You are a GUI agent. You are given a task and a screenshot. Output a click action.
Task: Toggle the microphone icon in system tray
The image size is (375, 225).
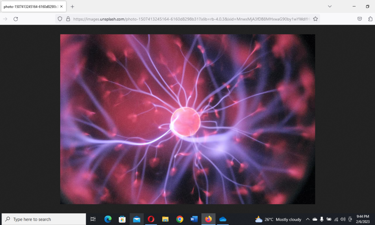pos(322,219)
